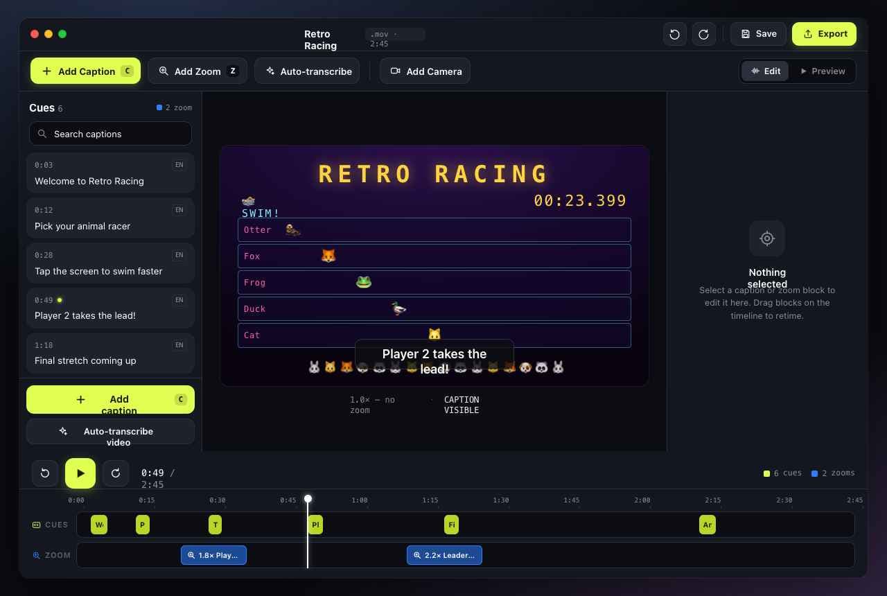Click the EN language badge on the 0:12 cue
887x596 pixels.
tap(179, 210)
